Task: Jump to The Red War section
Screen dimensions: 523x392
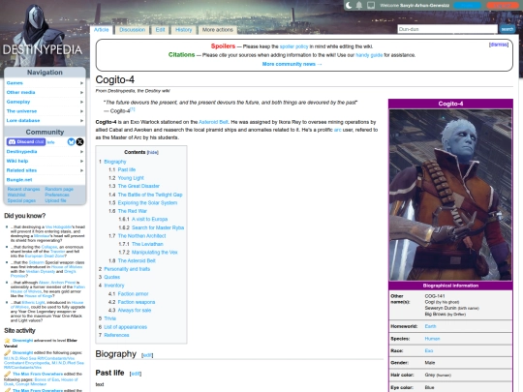Action: click(x=133, y=211)
